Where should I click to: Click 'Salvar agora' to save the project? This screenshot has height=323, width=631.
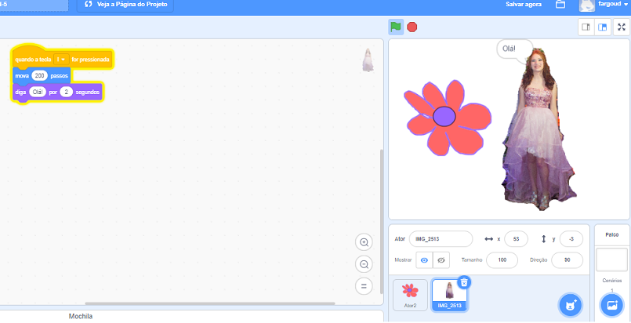524,5
